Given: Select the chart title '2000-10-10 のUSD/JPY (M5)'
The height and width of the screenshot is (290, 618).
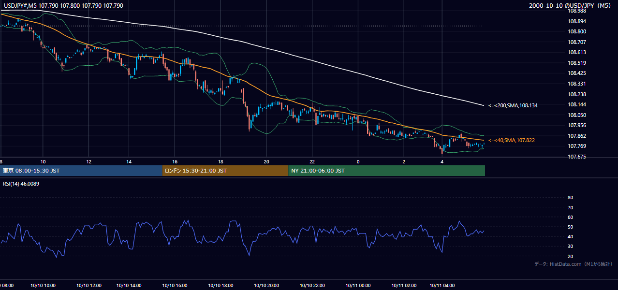Looking at the screenshot, I should 571,5.
